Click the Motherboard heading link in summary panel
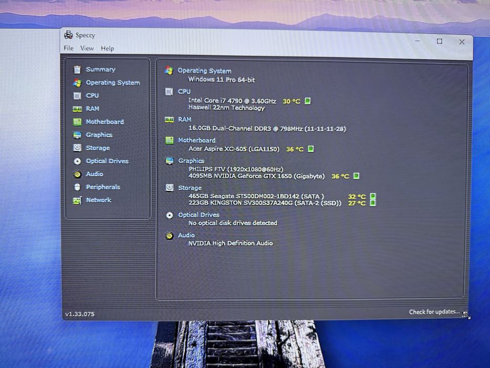This screenshot has height=368, width=490. click(196, 140)
